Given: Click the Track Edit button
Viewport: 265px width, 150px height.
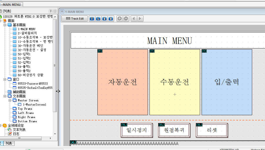Looking at the screenshot, I should 74,19.
